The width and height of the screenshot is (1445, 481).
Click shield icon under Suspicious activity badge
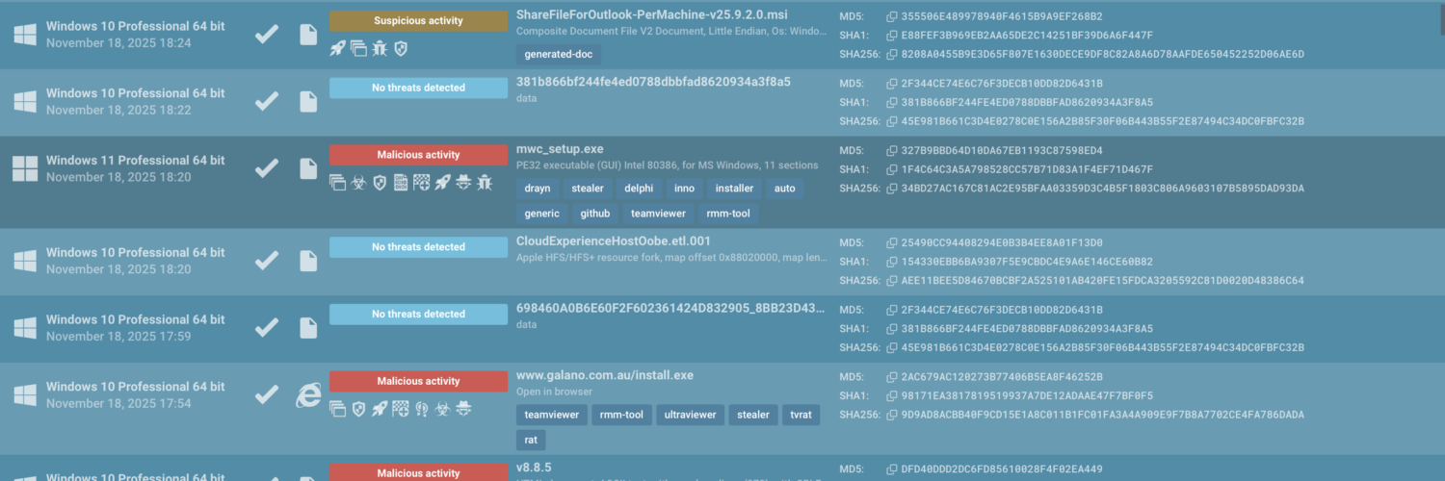tap(401, 47)
